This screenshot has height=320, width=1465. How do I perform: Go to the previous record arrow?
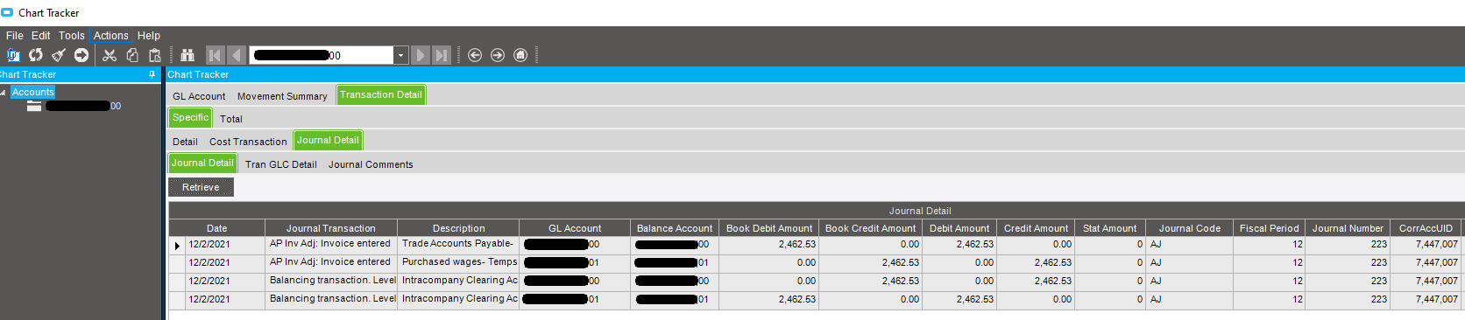236,55
